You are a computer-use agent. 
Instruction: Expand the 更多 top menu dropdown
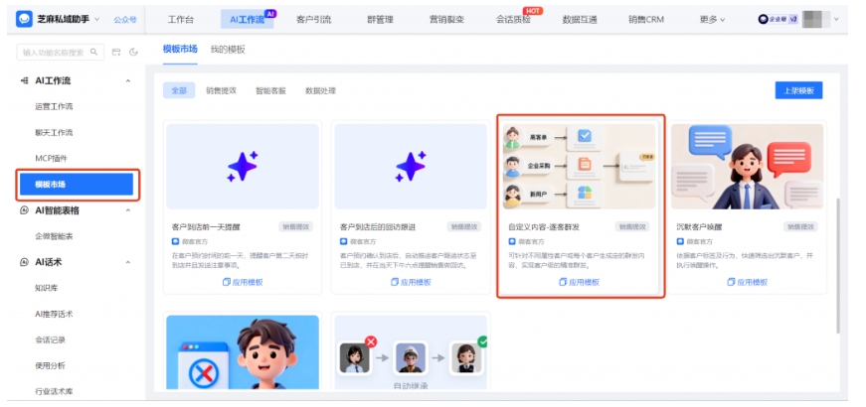point(712,19)
